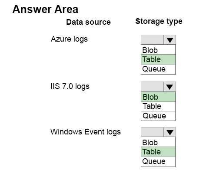Choose Table for IIS 7.0 logs

(158, 106)
